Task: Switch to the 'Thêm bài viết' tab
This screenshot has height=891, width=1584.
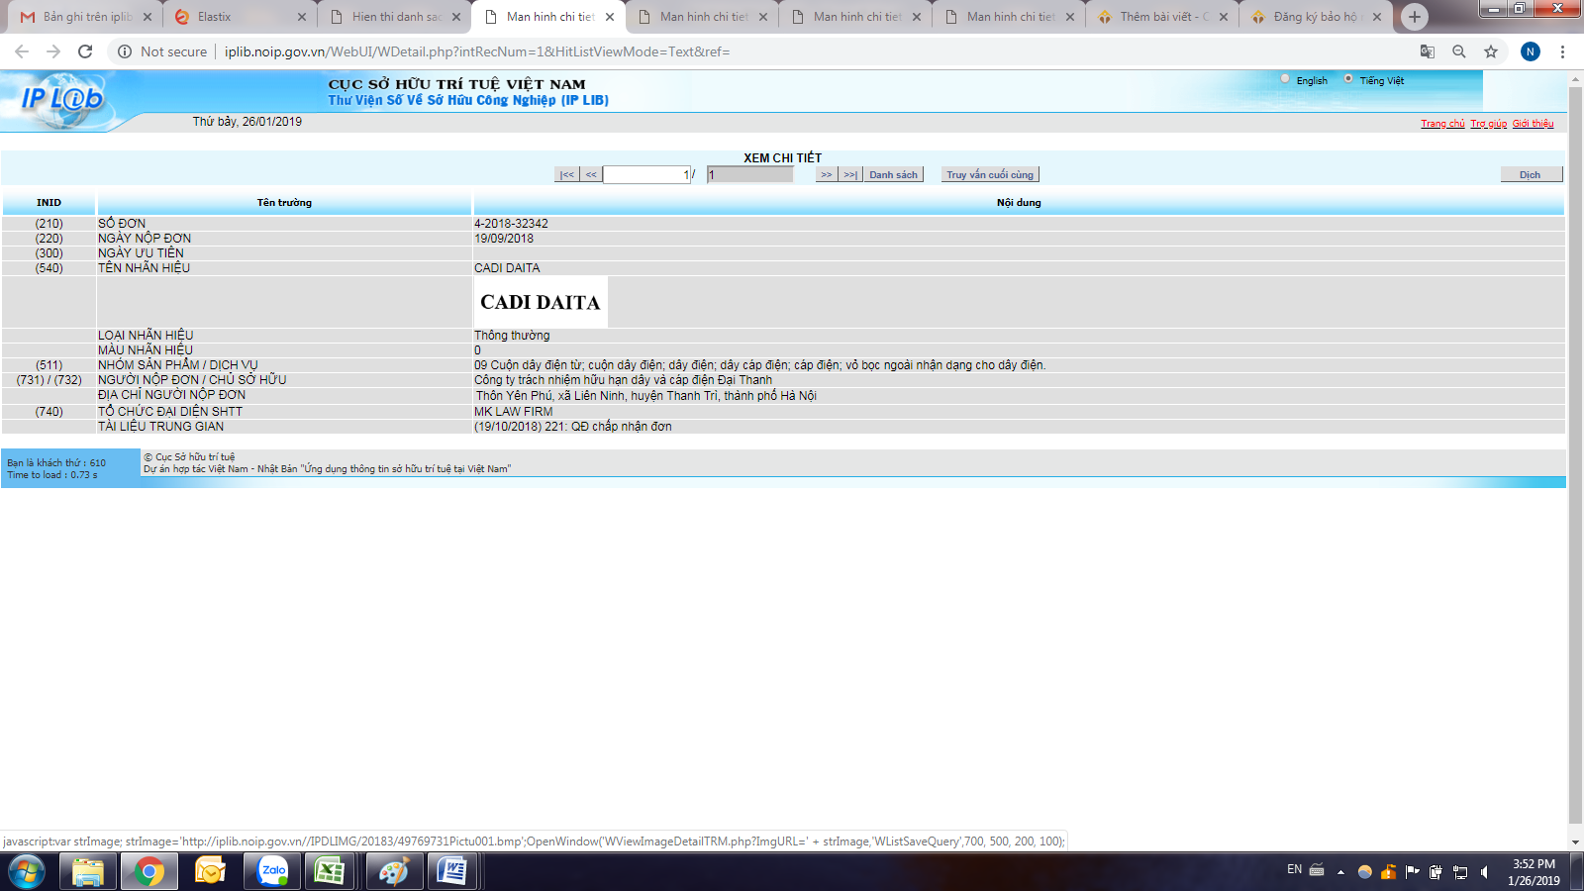Action: tap(1163, 17)
